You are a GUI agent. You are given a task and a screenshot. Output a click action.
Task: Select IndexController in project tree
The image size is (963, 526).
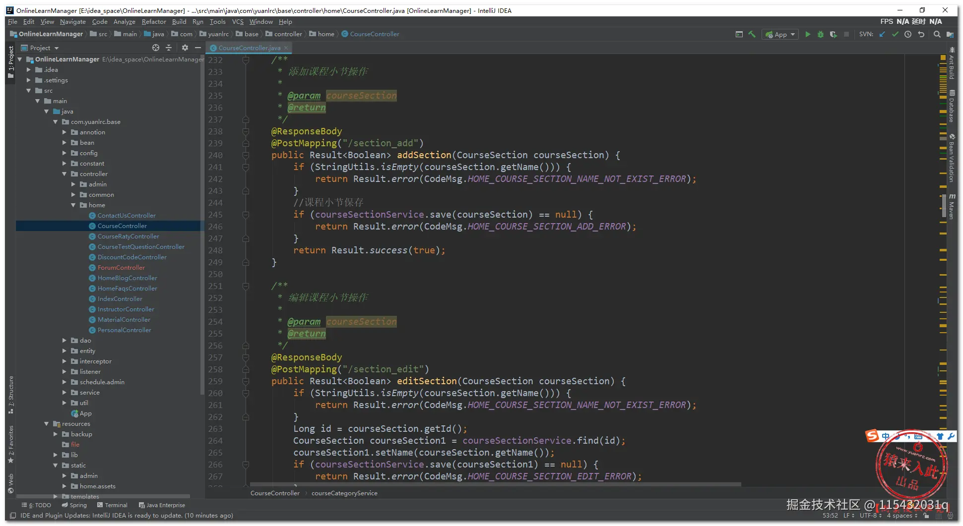click(120, 299)
